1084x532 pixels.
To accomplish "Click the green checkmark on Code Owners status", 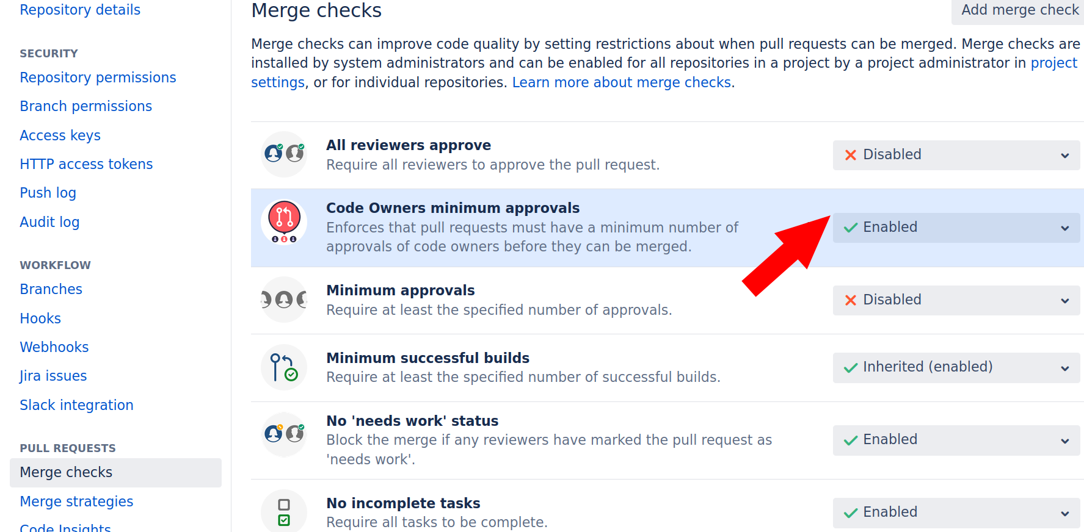I will (850, 228).
